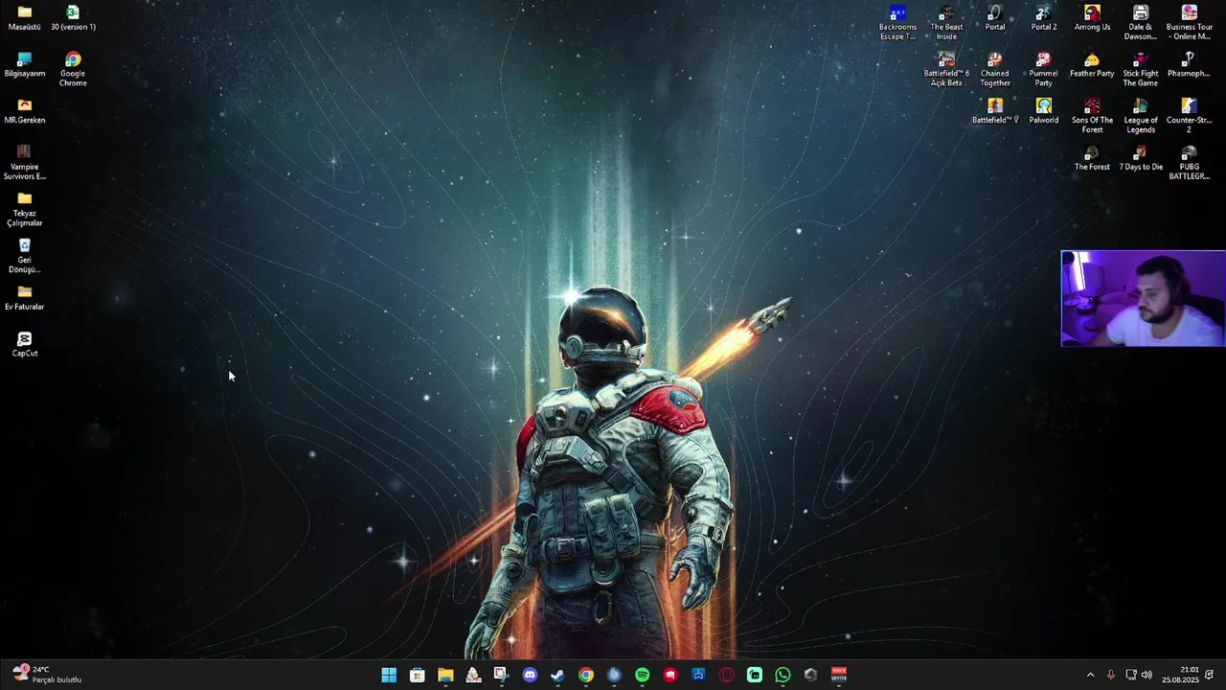Image resolution: width=1226 pixels, height=690 pixels.
Task: Select the Stick Fight The Game shortcut
Action: [1141, 69]
